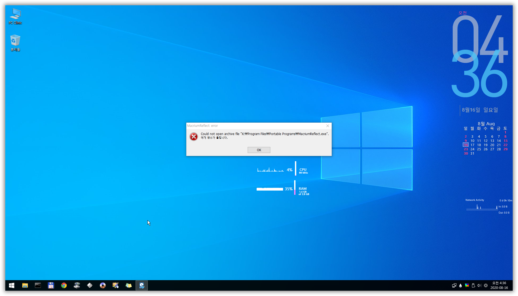
Task: Open the volume speaker tray icon
Action: [479, 285]
